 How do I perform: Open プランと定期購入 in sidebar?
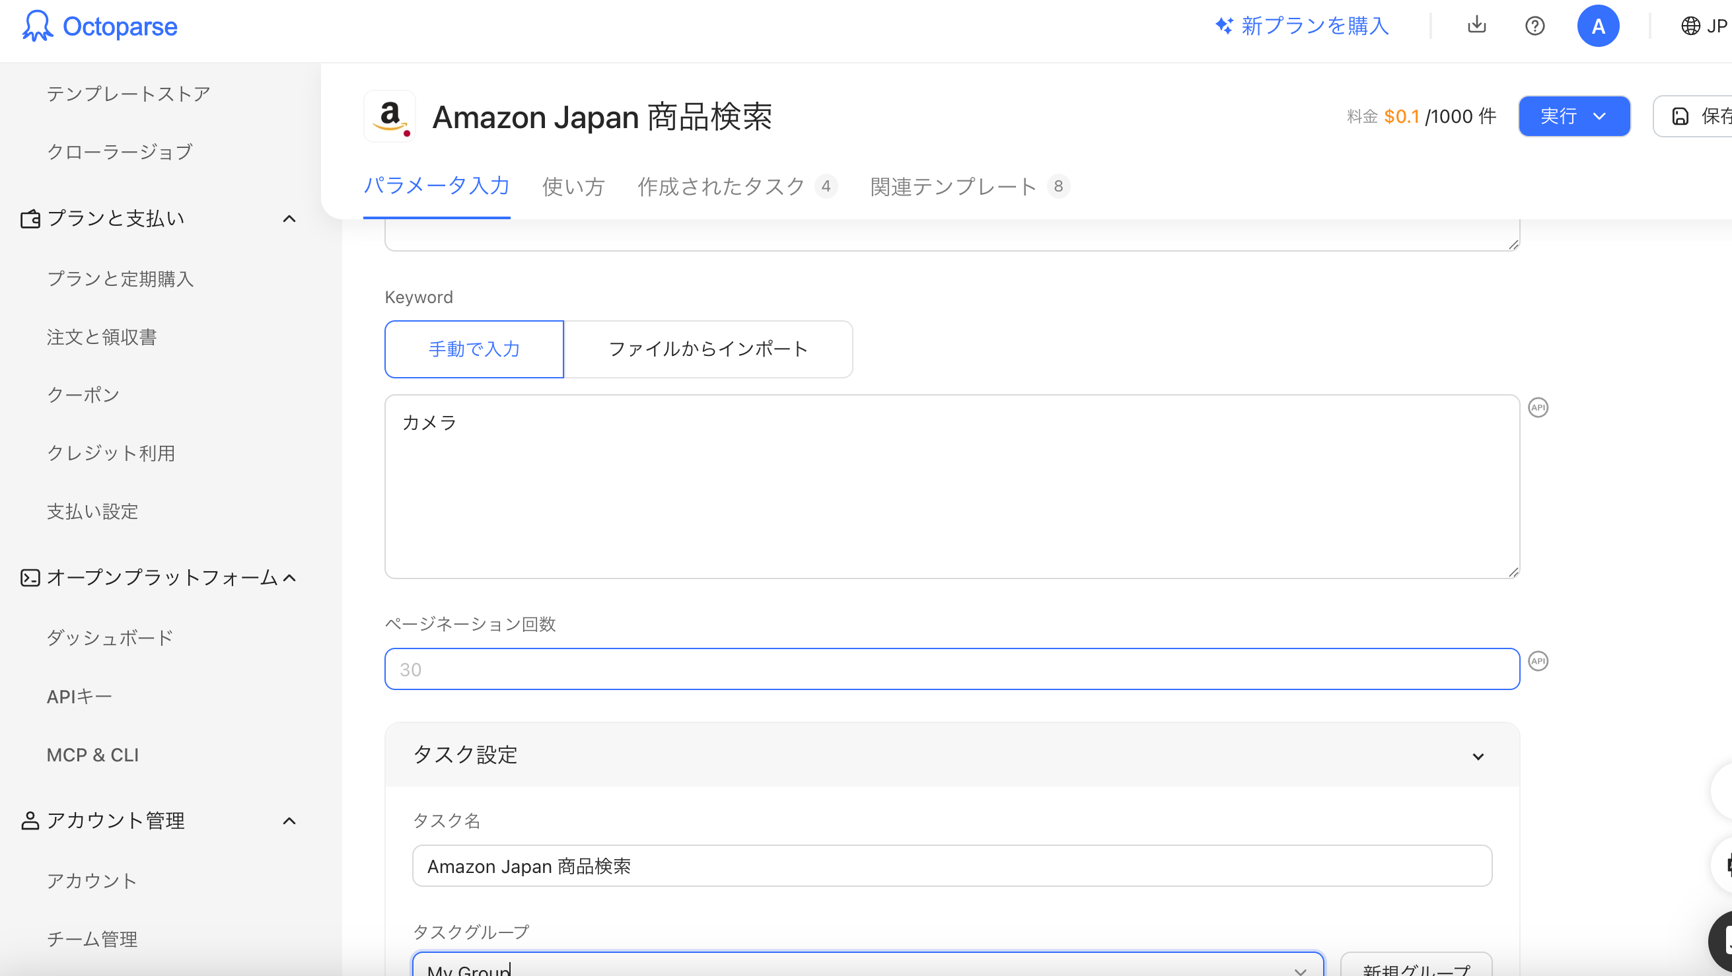[120, 278]
